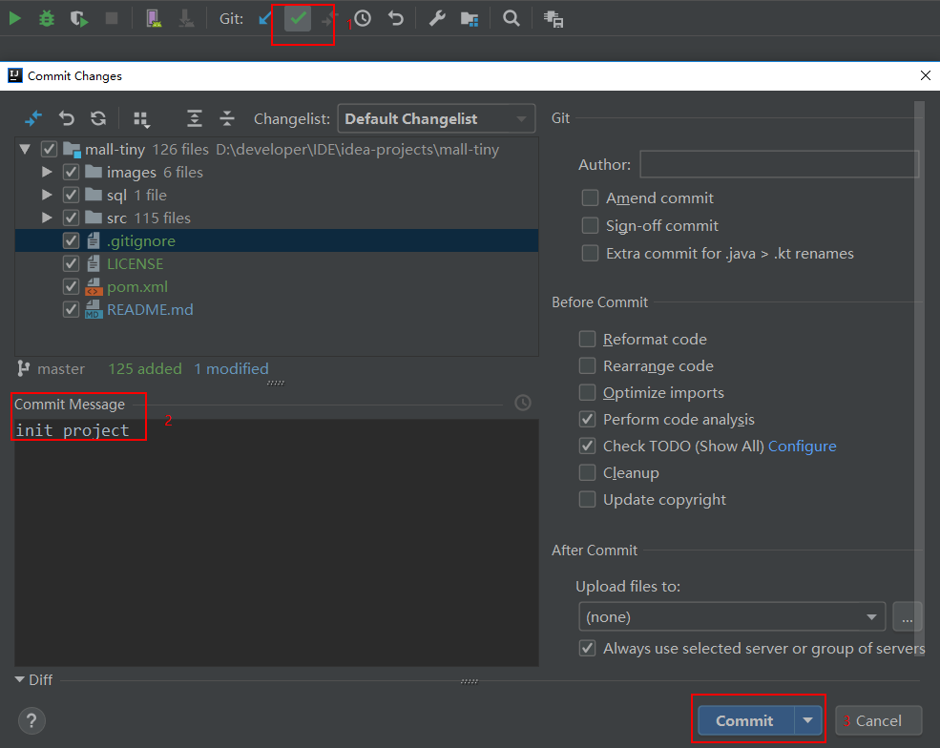Click the Author input field
Viewport: 940px width, 748px height.
point(779,165)
